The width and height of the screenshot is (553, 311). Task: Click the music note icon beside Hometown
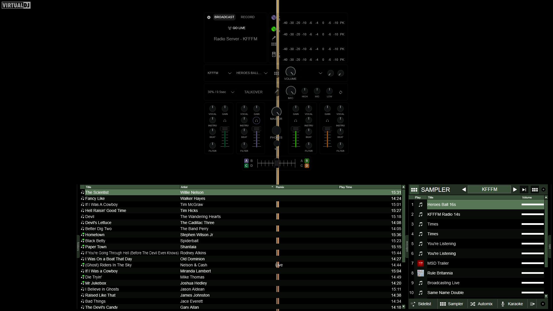pos(82,235)
